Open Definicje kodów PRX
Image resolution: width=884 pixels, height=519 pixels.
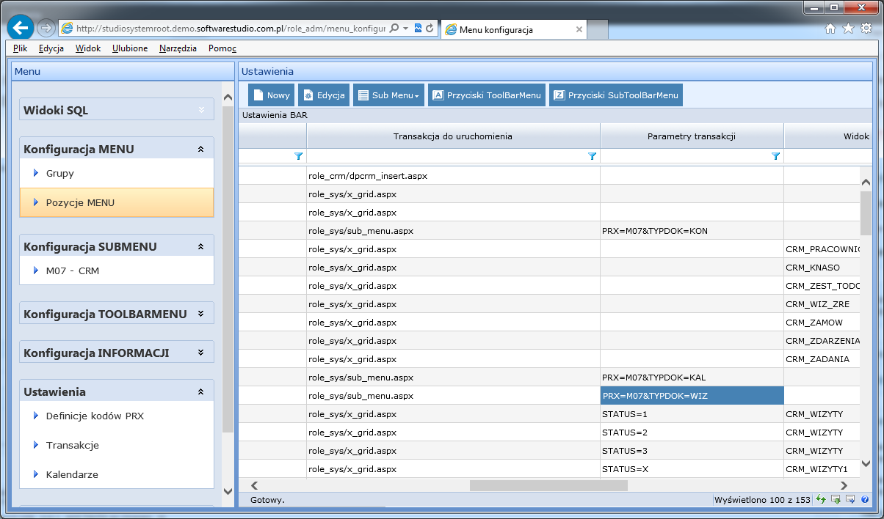117,416
